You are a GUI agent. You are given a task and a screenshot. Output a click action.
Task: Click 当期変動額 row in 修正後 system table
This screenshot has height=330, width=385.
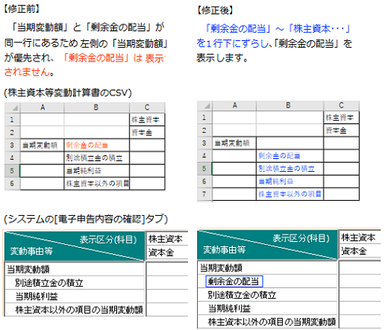pyautogui.click(x=267, y=268)
